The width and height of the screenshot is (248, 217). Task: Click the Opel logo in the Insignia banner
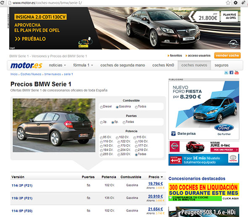[x=233, y=44]
